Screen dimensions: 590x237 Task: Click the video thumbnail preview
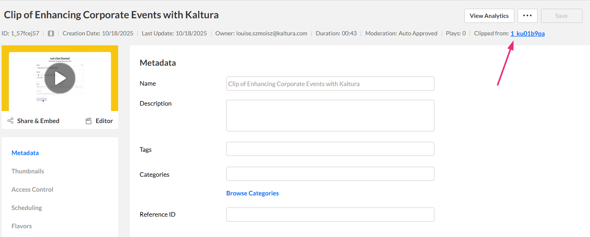tap(60, 78)
